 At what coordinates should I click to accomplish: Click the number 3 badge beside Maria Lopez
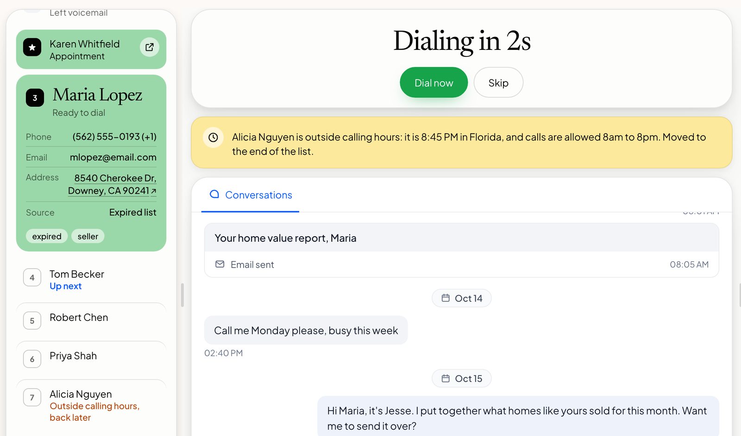point(35,98)
